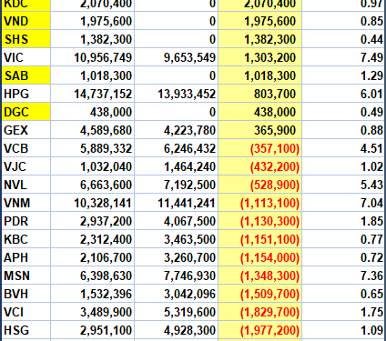The width and height of the screenshot is (386, 341).
Task: Select the cell with 7,192,500
Action: coord(177,185)
